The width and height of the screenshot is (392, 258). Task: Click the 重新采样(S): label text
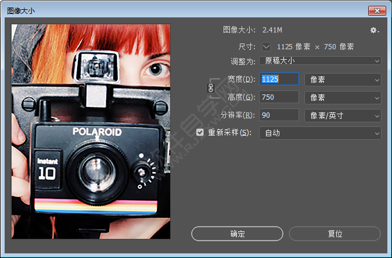[230, 133]
